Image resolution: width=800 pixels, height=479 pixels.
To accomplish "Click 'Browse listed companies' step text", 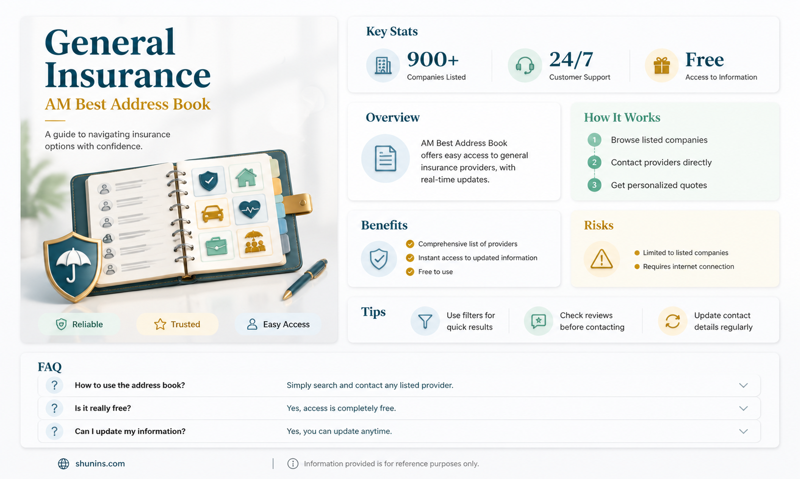I will click(x=659, y=140).
